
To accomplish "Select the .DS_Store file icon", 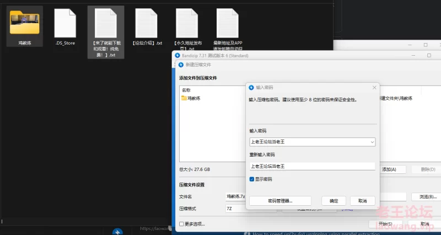I will (65, 23).
